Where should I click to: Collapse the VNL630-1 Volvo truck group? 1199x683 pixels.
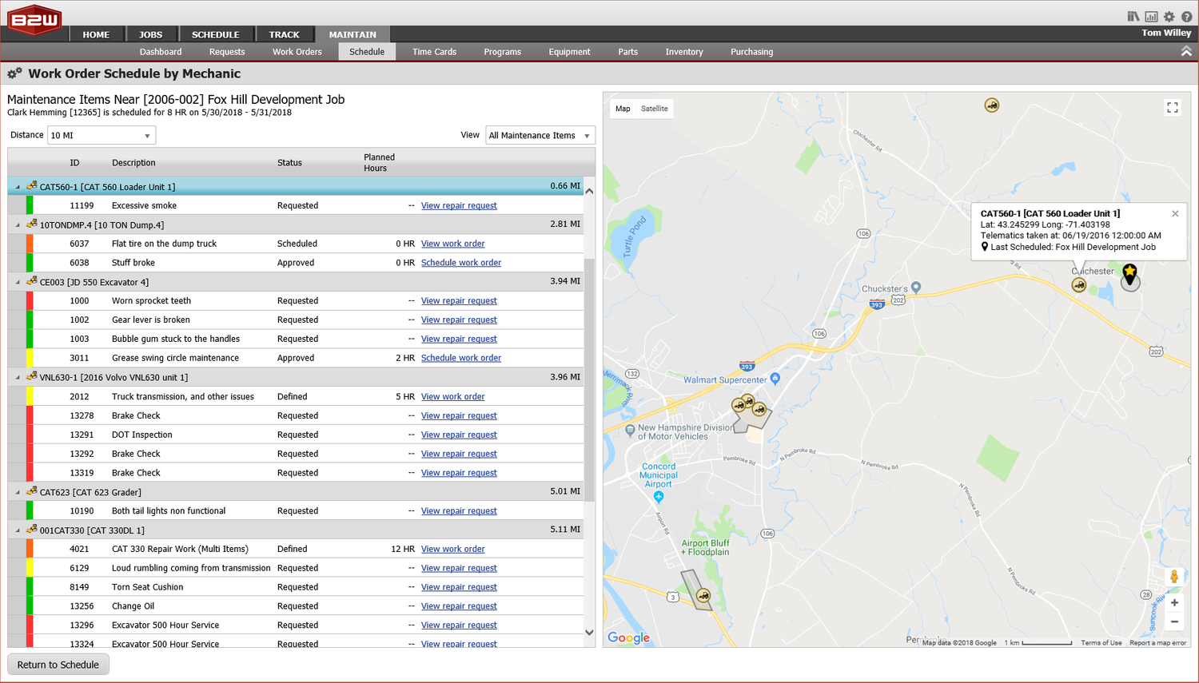click(x=18, y=378)
